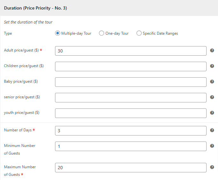Click help icon beside senior price field
218x180 pixels.
(x=212, y=97)
